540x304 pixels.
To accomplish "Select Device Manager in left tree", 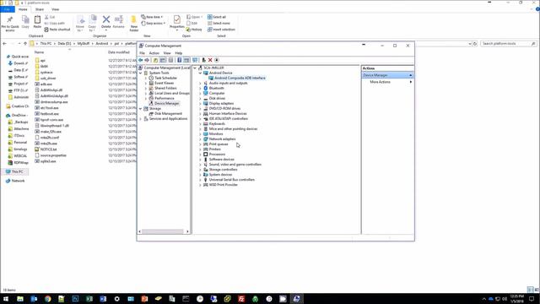I will 166,103.
